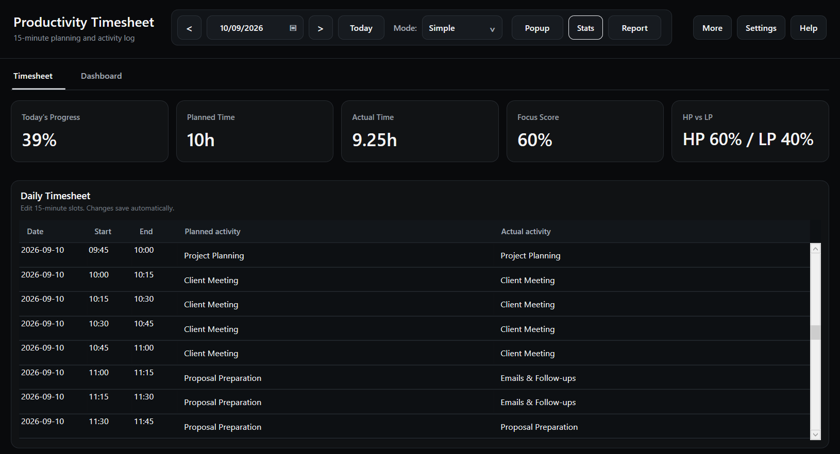
Task: Open the calendar picker icon in date field
Action: click(293, 28)
